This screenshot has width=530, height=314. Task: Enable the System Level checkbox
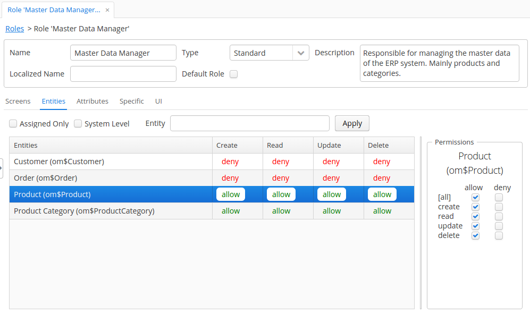coord(78,124)
